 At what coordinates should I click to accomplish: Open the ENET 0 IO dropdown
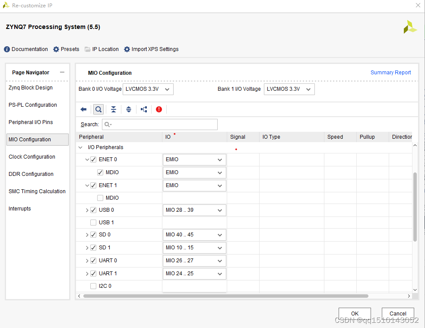tap(194, 159)
